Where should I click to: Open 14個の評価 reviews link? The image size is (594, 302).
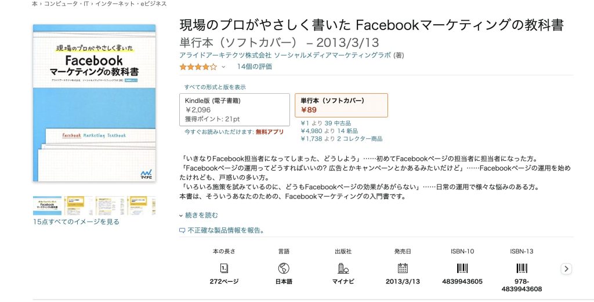pos(255,67)
